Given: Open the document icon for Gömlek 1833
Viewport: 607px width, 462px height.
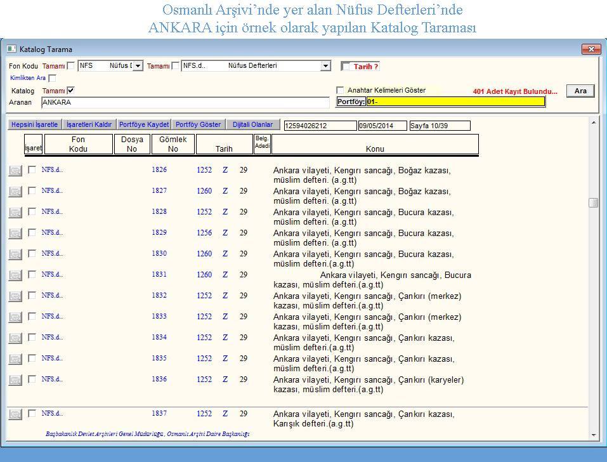Looking at the screenshot, I should click(x=15, y=317).
